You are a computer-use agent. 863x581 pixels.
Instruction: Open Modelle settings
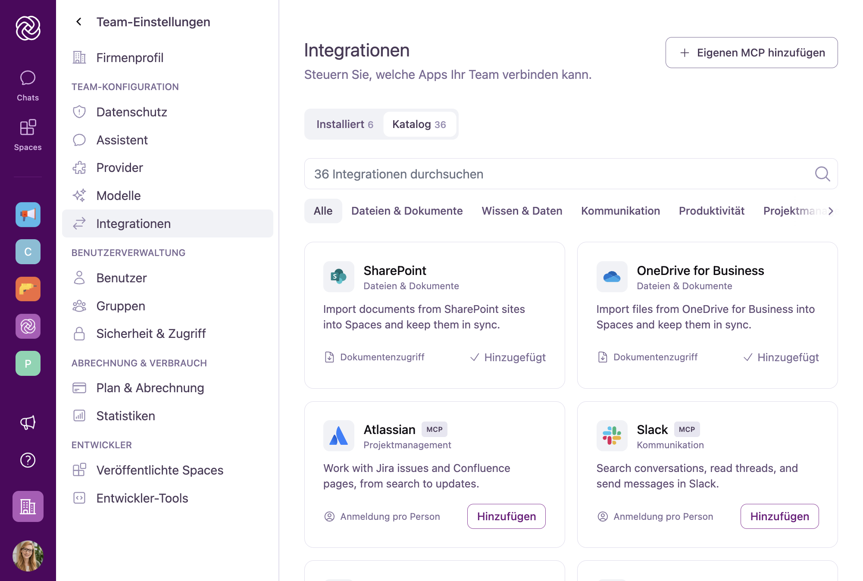tap(168, 196)
